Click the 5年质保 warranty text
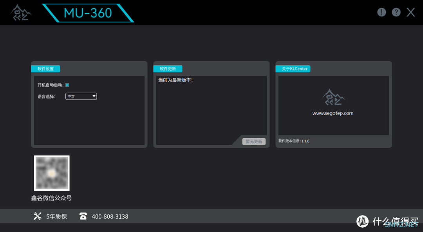 (x=56, y=216)
